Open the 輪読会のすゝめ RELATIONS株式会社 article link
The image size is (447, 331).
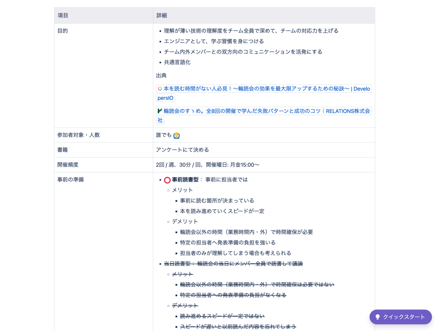261,111
